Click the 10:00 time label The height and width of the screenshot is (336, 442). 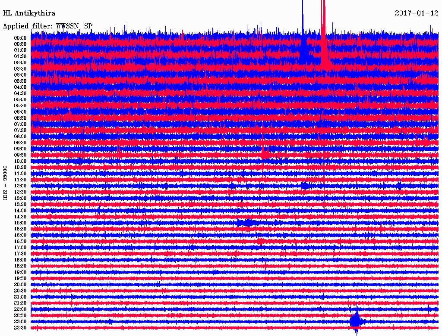click(20, 161)
